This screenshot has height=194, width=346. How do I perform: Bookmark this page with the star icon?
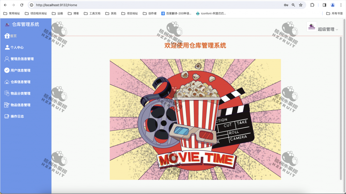[300, 5]
